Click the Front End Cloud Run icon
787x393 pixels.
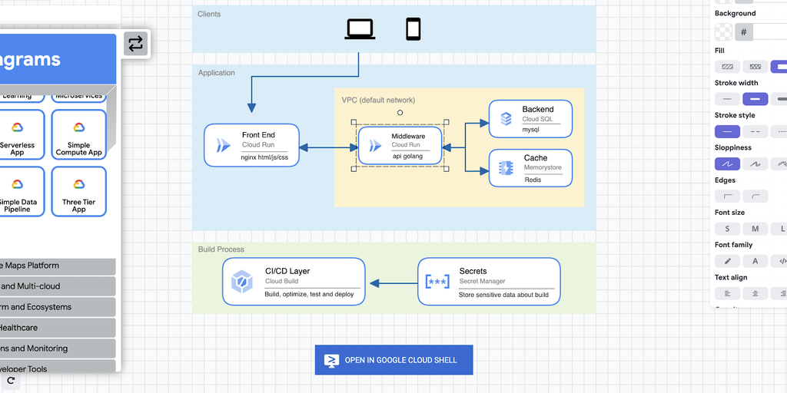click(222, 146)
